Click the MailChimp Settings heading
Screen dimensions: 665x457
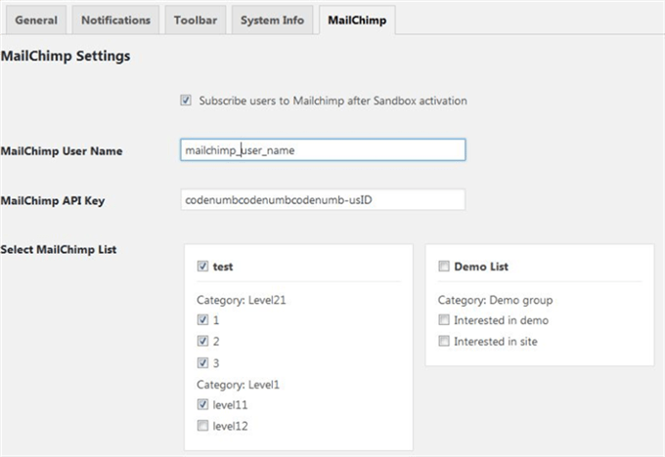pos(66,56)
